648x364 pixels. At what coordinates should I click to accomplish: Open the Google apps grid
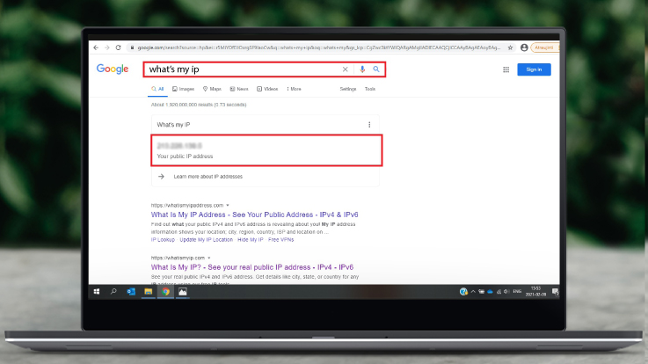click(x=506, y=69)
